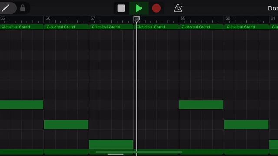Select the Classical Grand region header at bar 56
This screenshot has height=156, width=278.
[66, 27]
